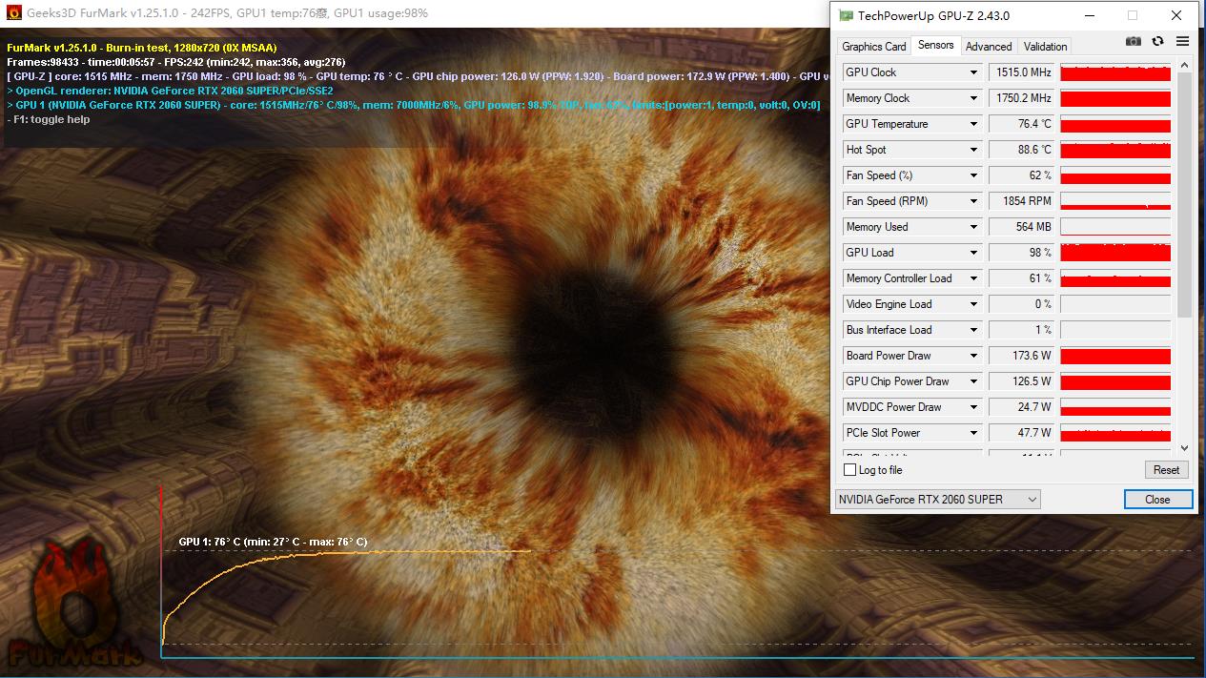This screenshot has height=678, width=1206.
Task: Open the GPU-Z hamburger menu
Action: point(1182,41)
